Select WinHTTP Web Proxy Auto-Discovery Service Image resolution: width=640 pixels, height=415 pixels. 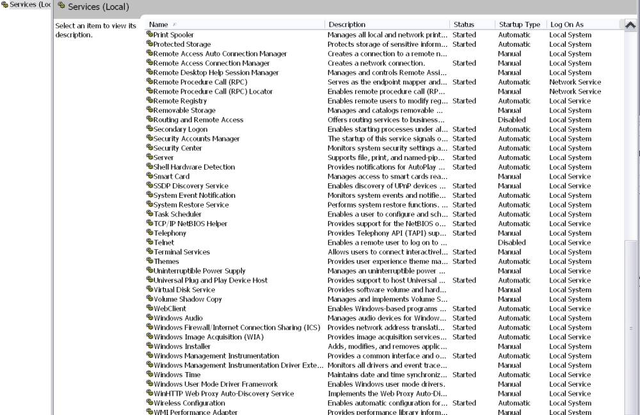pos(223,393)
